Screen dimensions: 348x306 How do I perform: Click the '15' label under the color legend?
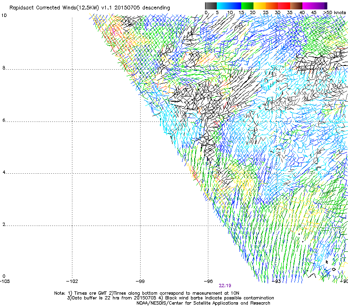click(241, 13)
